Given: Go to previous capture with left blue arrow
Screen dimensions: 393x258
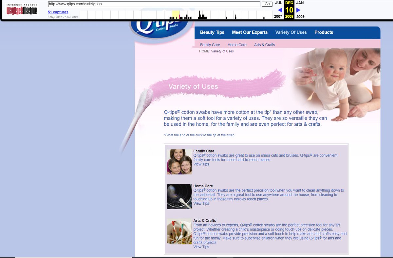Looking at the screenshot, I should coord(280,10).
